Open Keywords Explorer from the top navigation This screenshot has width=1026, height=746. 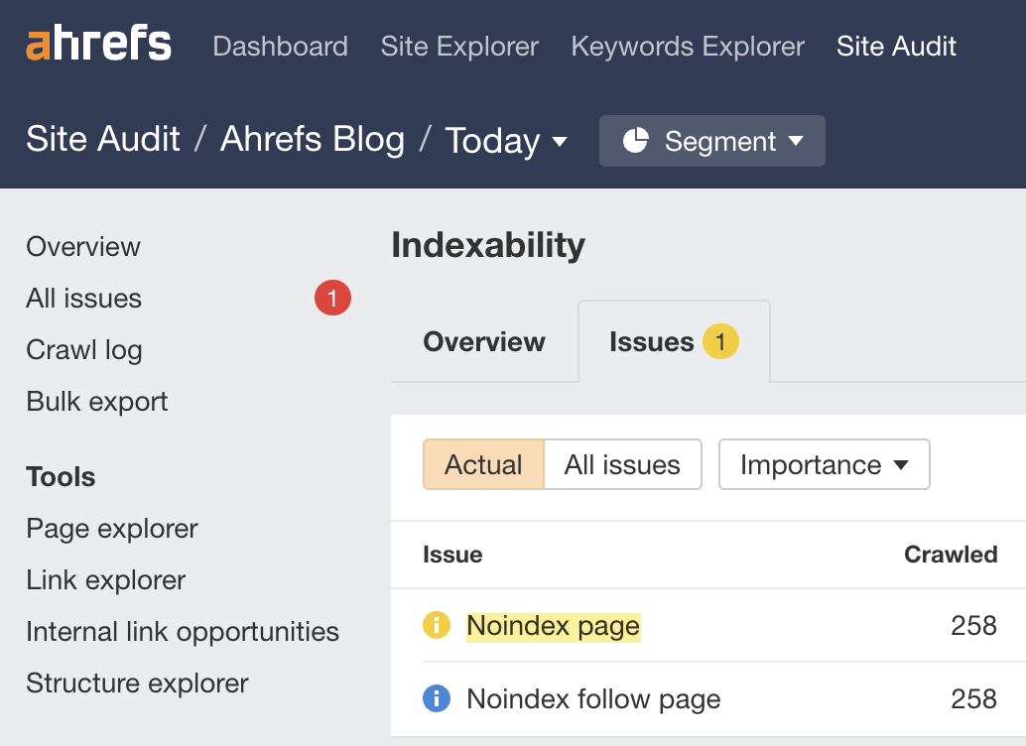click(687, 46)
